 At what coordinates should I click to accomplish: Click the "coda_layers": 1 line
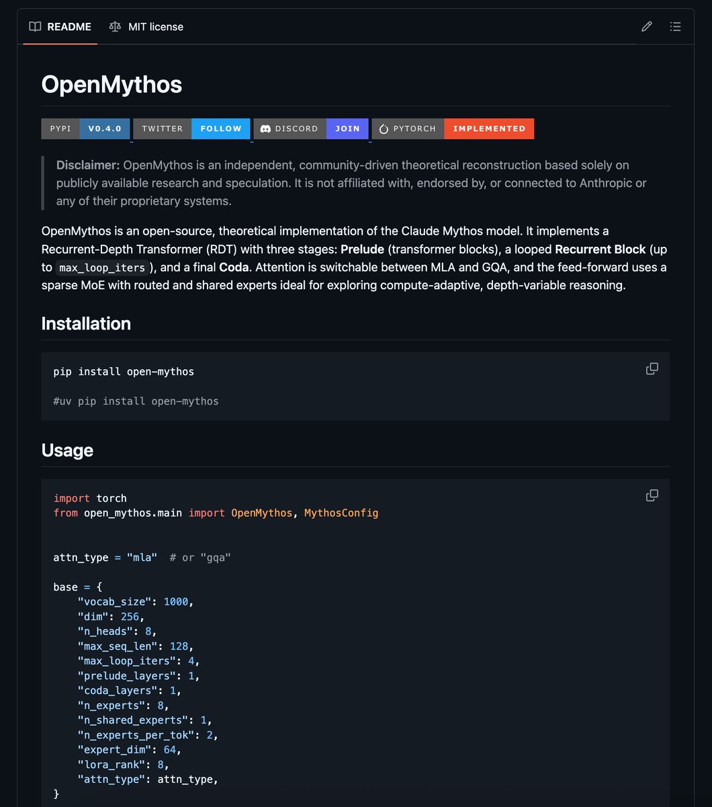130,691
